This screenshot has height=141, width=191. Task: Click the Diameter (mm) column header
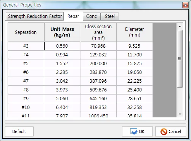[x=135, y=32]
